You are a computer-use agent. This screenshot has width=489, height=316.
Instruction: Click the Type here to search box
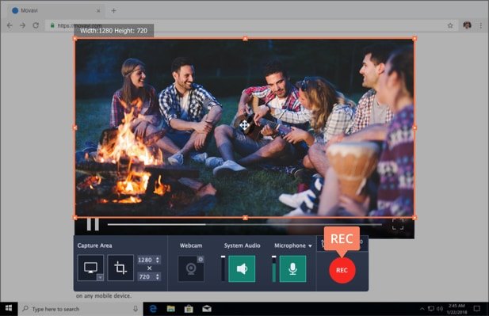click(81, 309)
